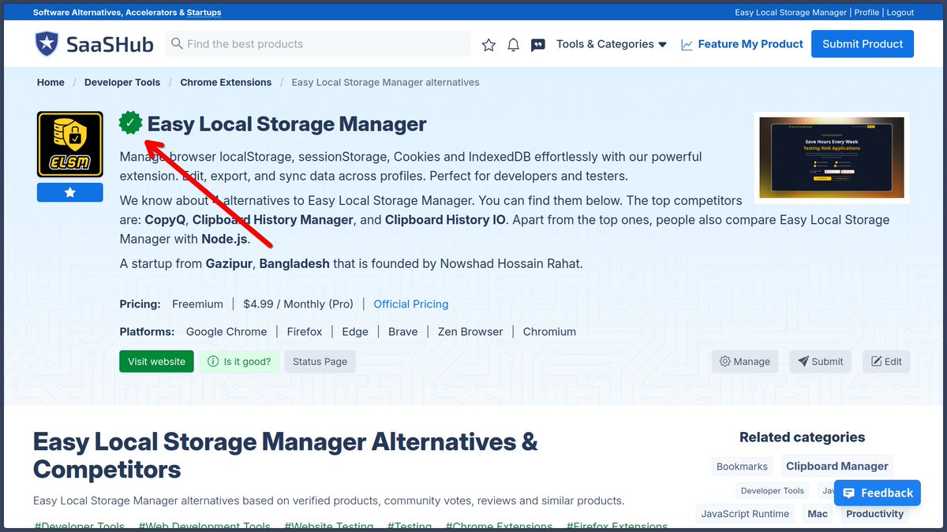This screenshot has width=947, height=532.
Task: Click the blue star button under ELSM logo
Action: click(69, 192)
